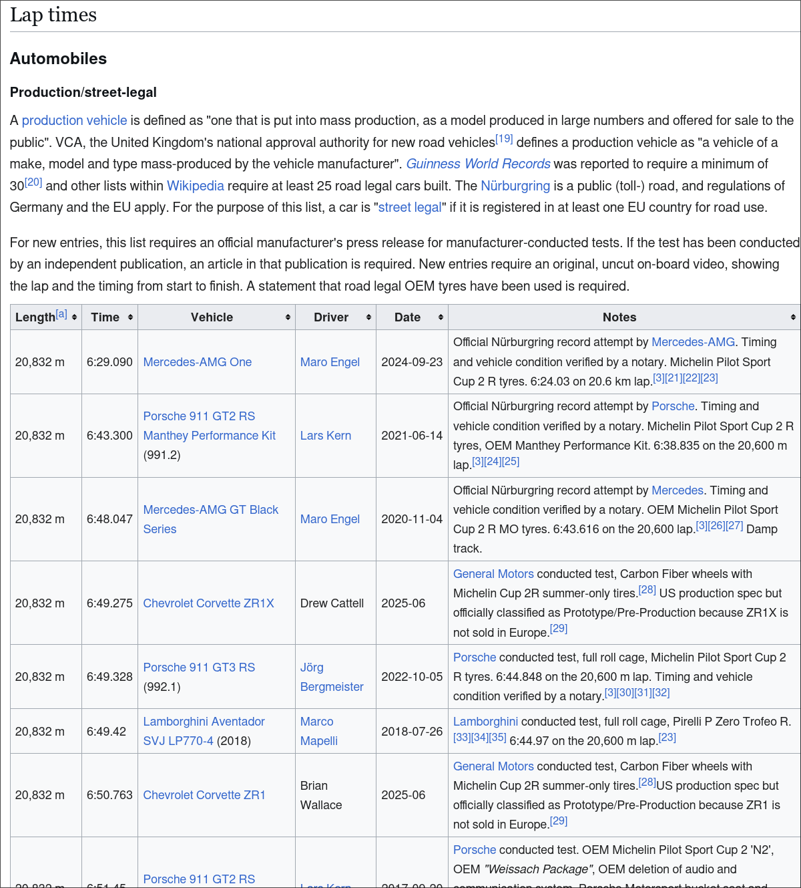Open citation [25] in GT2 RS Manthey notes
Viewport: 801px width, 888px height.
(511, 461)
